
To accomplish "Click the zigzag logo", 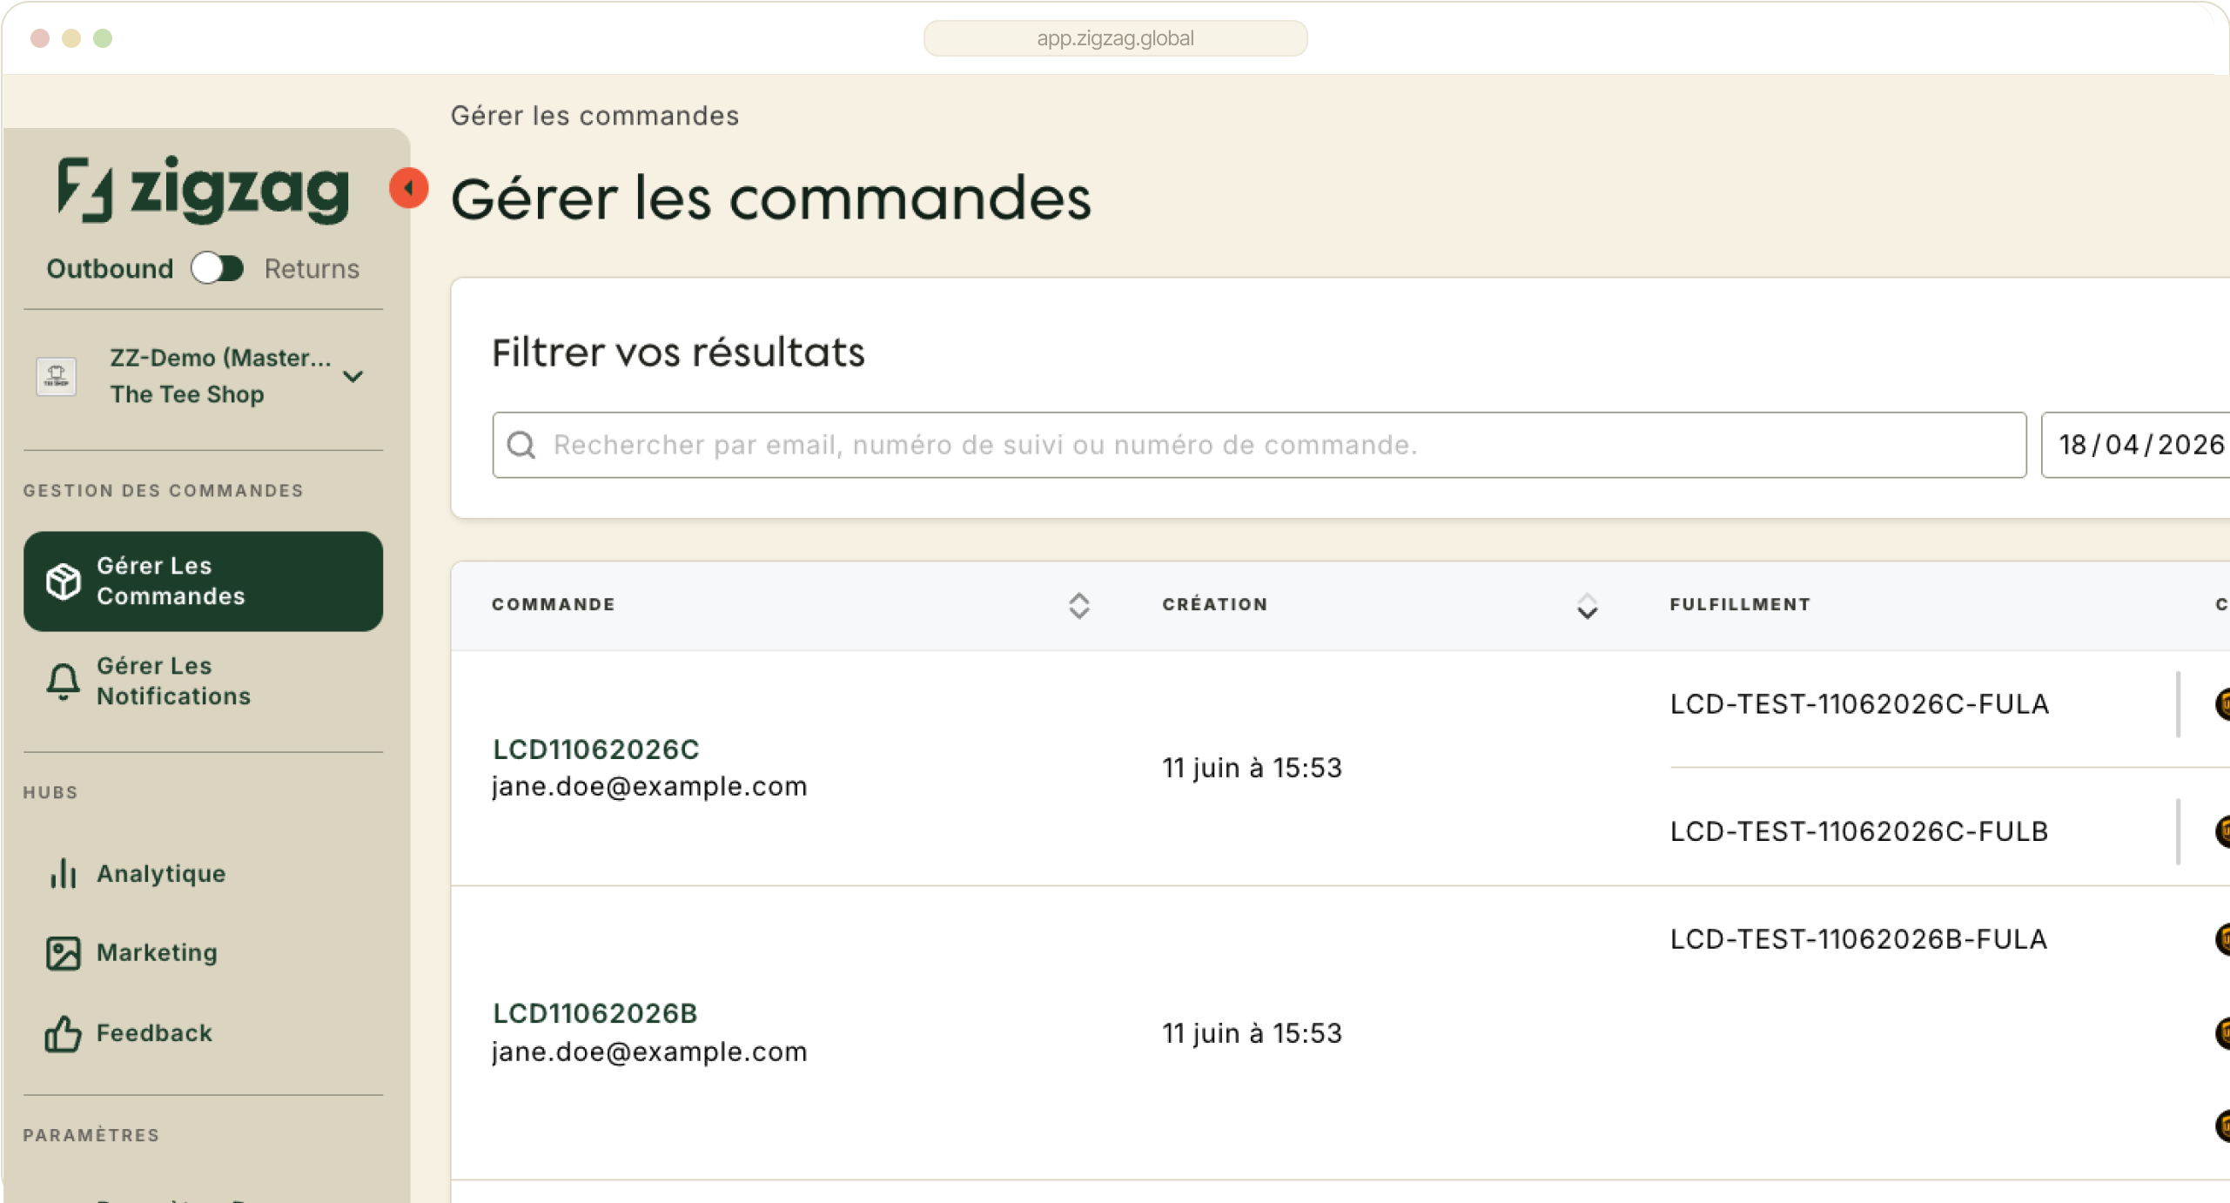I will coord(204,190).
